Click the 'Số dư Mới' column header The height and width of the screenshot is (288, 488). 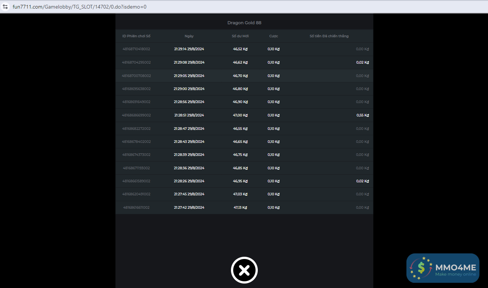240,36
